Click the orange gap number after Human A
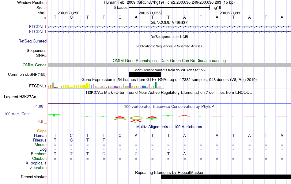 pyautogui.click(x=145, y=131)
